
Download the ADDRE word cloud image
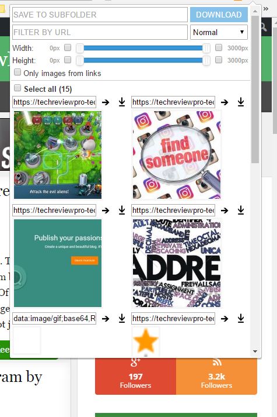point(241,210)
